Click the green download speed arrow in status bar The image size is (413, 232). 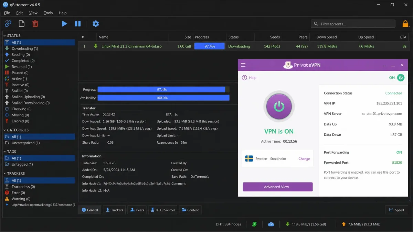(287, 224)
